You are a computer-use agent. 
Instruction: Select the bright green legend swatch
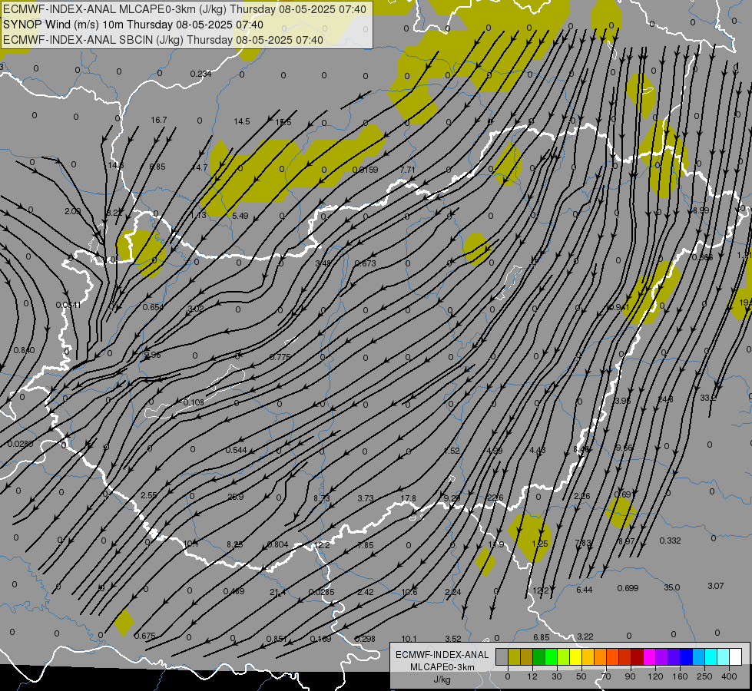click(551, 657)
